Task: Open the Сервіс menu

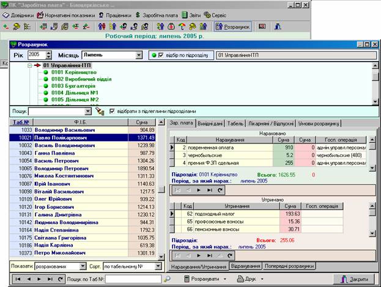Action: [215, 15]
